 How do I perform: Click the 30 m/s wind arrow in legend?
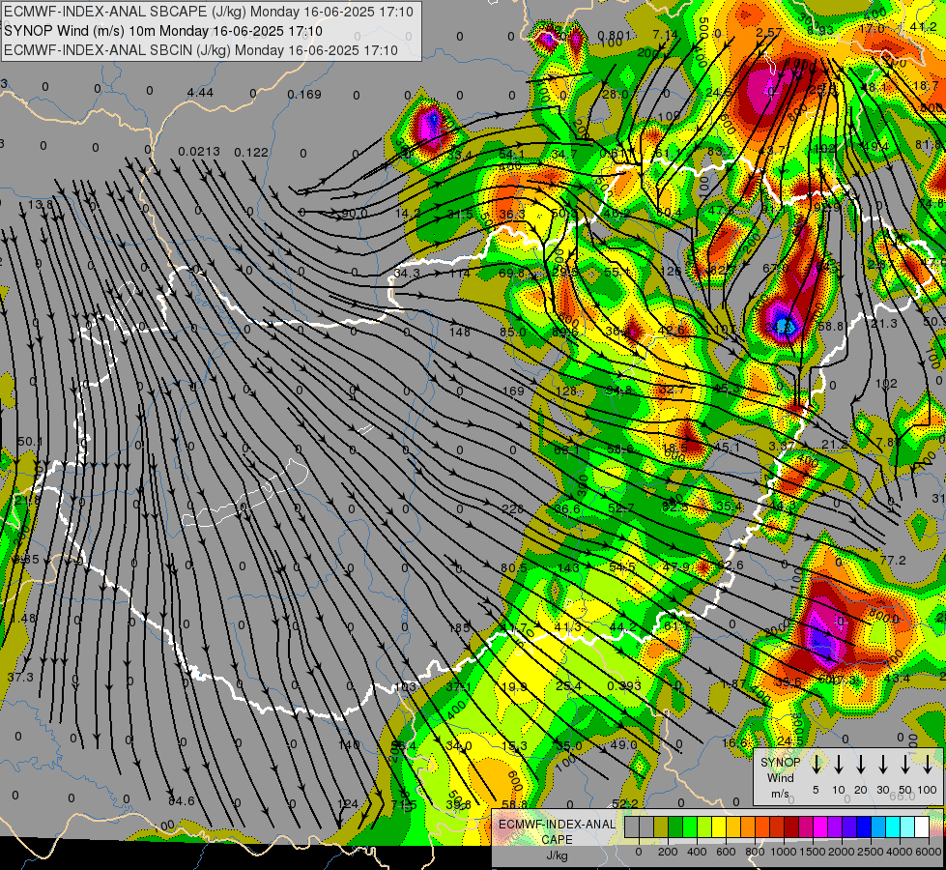point(883,764)
